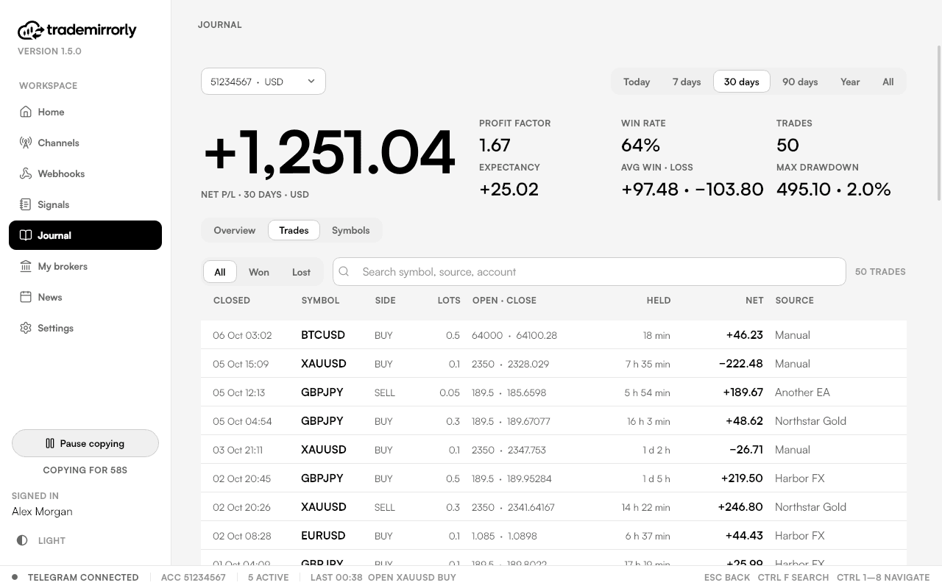Click the Another EA source cell
The image size is (942, 588).
[802, 392]
